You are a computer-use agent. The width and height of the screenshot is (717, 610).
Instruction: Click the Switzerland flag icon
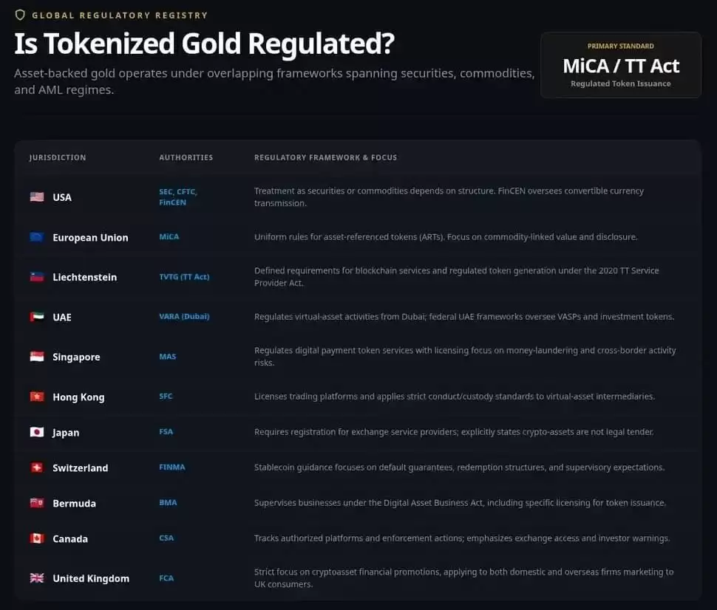37,467
